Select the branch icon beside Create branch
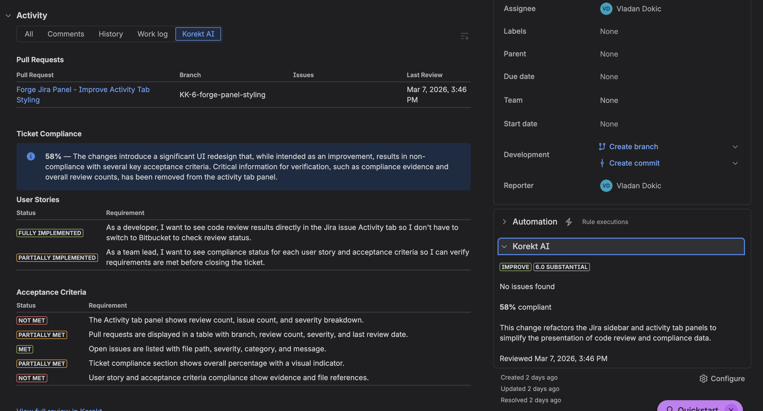 [602, 146]
